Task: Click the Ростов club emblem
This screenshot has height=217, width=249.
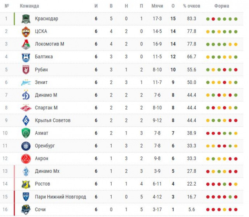Action: tap(26, 184)
